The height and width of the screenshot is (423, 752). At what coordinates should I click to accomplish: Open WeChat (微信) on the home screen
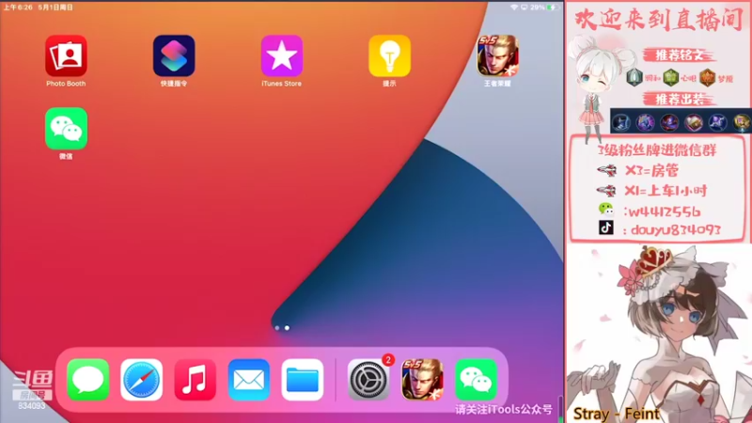coord(66,129)
